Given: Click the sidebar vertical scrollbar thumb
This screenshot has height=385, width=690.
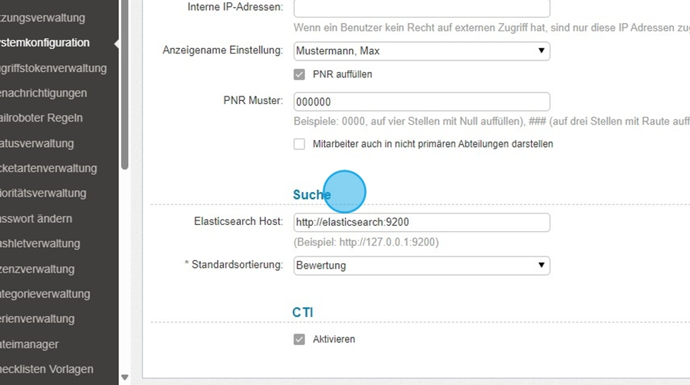Looking at the screenshot, I should tap(125, 84).
